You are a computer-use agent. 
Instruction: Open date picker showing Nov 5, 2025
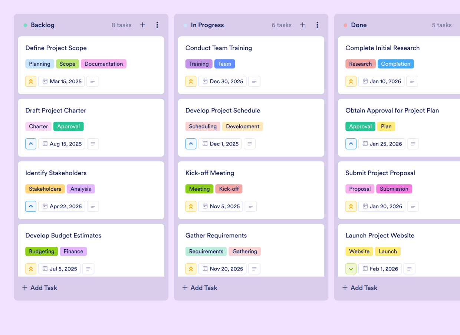point(220,206)
